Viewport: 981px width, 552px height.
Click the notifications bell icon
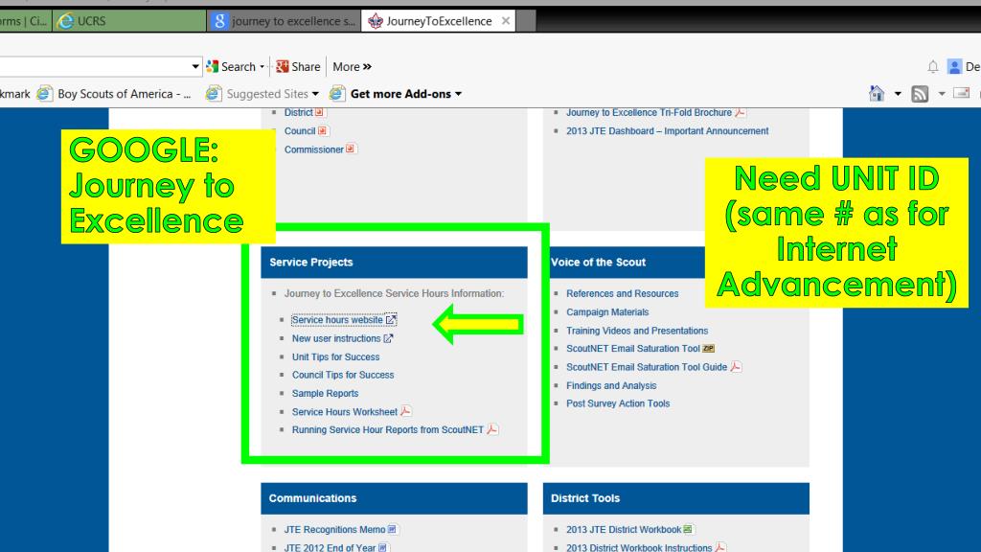(933, 66)
